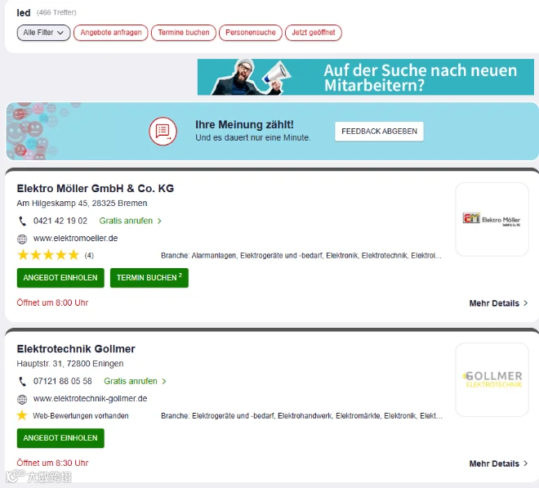Select the Personensuche filter chip

click(250, 33)
